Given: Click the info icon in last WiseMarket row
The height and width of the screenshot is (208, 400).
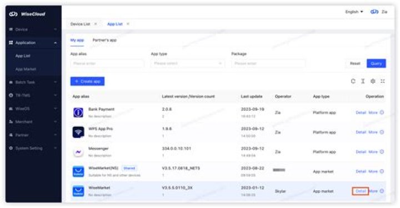Looking at the screenshot, I should [x=382, y=191].
